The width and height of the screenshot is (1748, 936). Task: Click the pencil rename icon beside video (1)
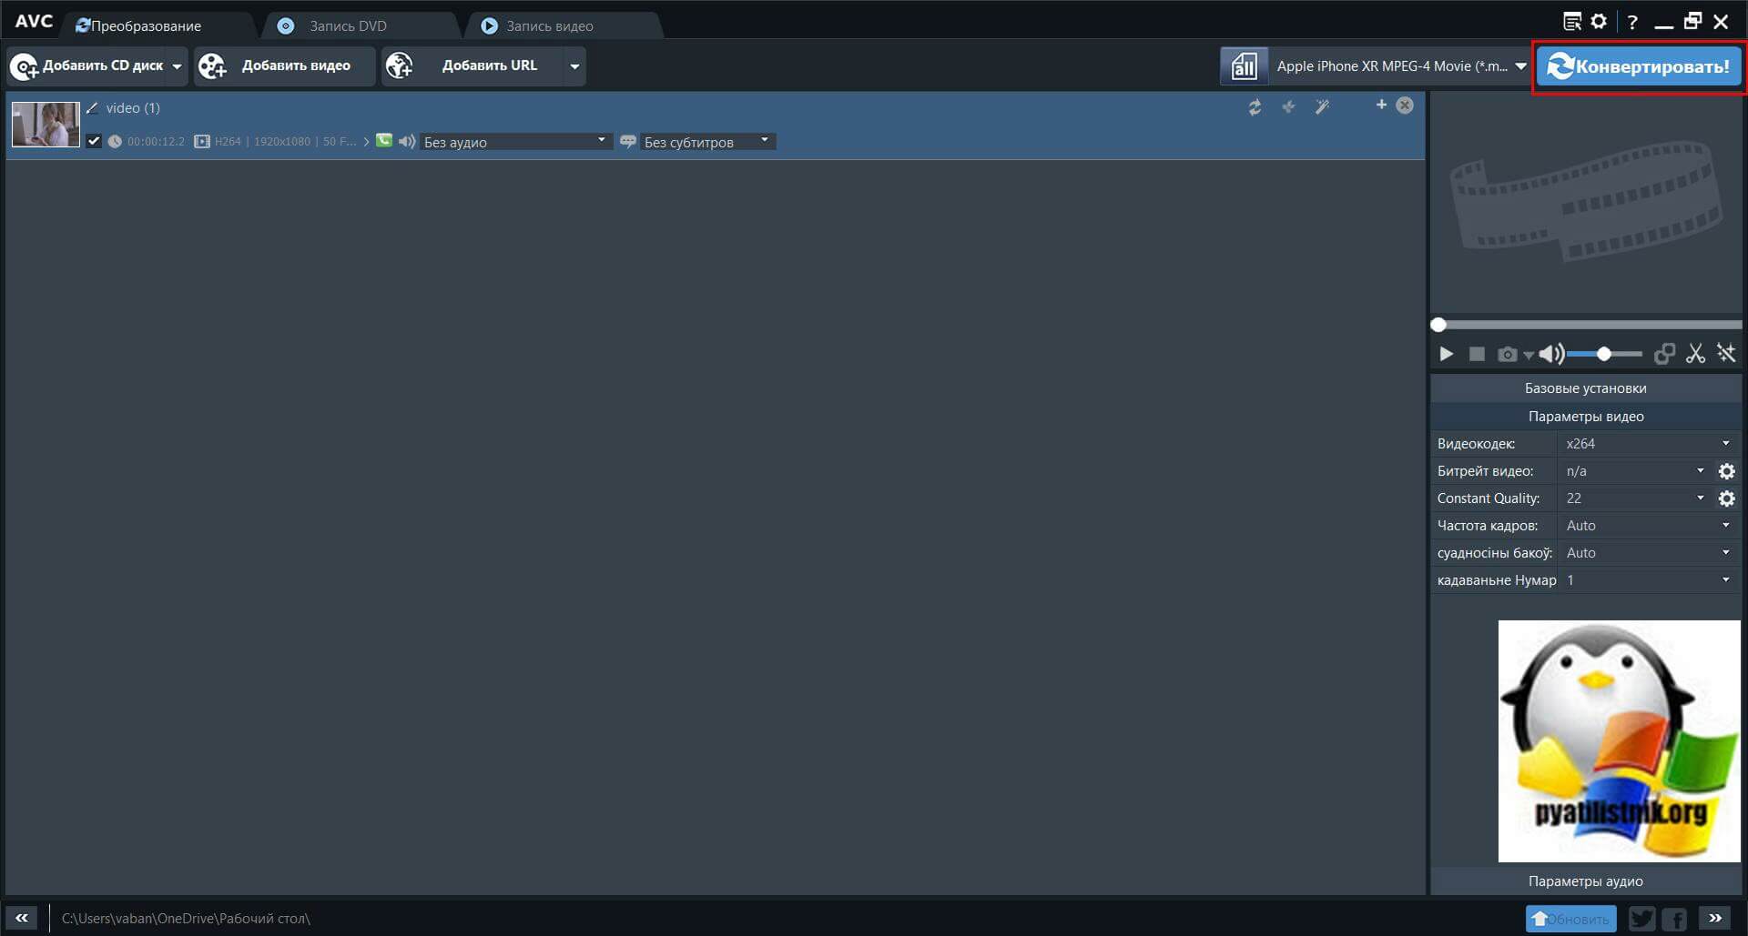(92, 108)
